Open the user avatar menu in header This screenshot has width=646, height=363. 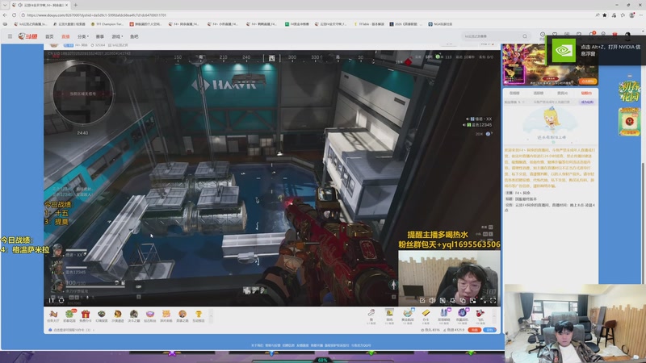point(627,35)
